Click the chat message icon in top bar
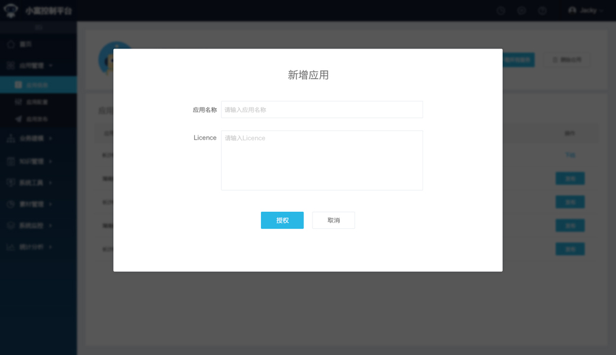 522,11
